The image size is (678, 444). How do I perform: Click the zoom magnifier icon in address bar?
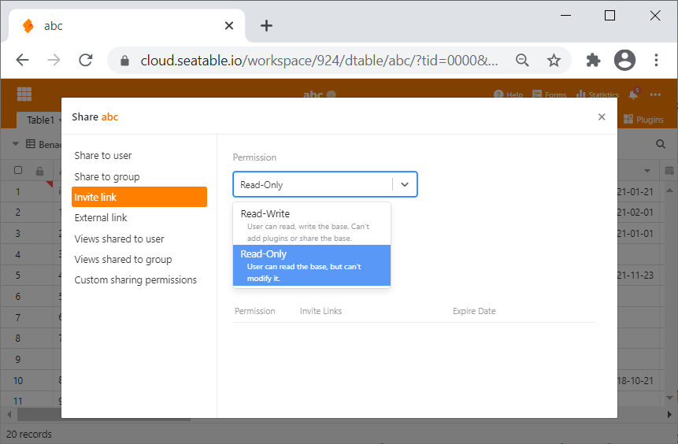[x=522, y=60]
